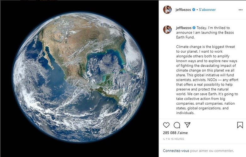
Task: Click the 'pour aimer ou commenter' text
Action: [x=212, y=151]
